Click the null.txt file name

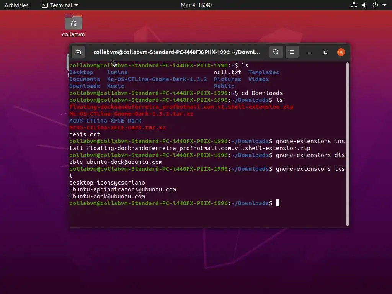click(x=227, y=72)
